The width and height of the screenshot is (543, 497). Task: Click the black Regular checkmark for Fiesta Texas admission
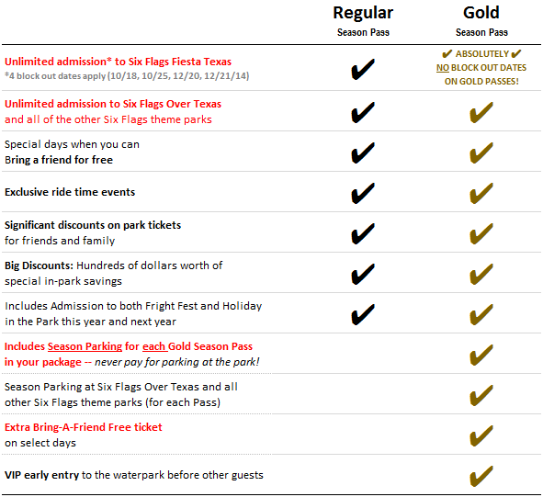point(363,69)
